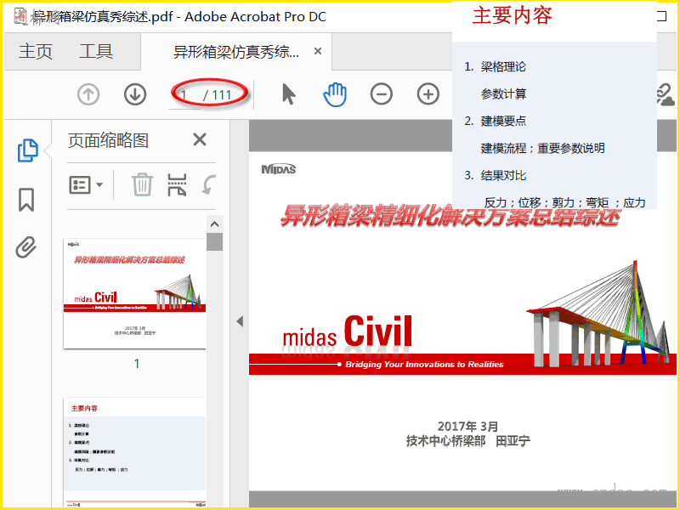
Task: Click the thumbnail scrollbar up arrow
Action: 214,224
